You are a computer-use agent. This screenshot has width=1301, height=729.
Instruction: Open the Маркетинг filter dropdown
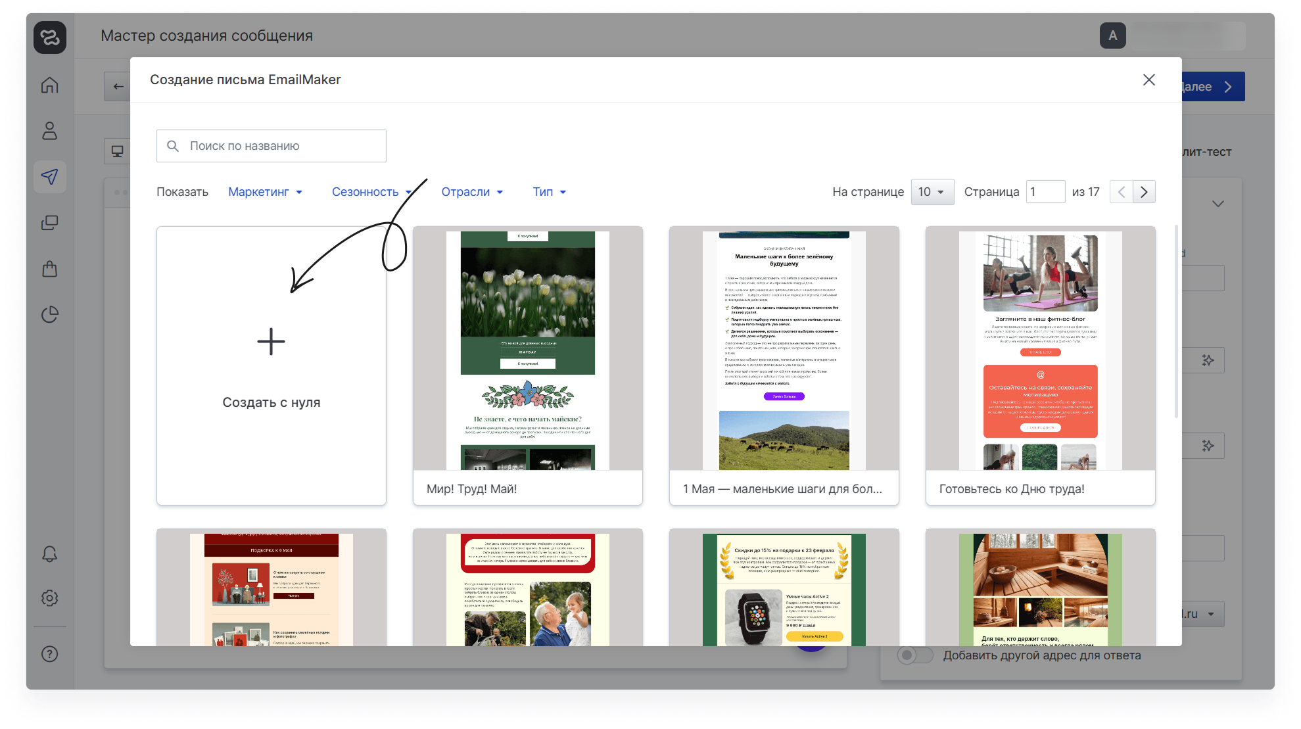click(265, 192)
